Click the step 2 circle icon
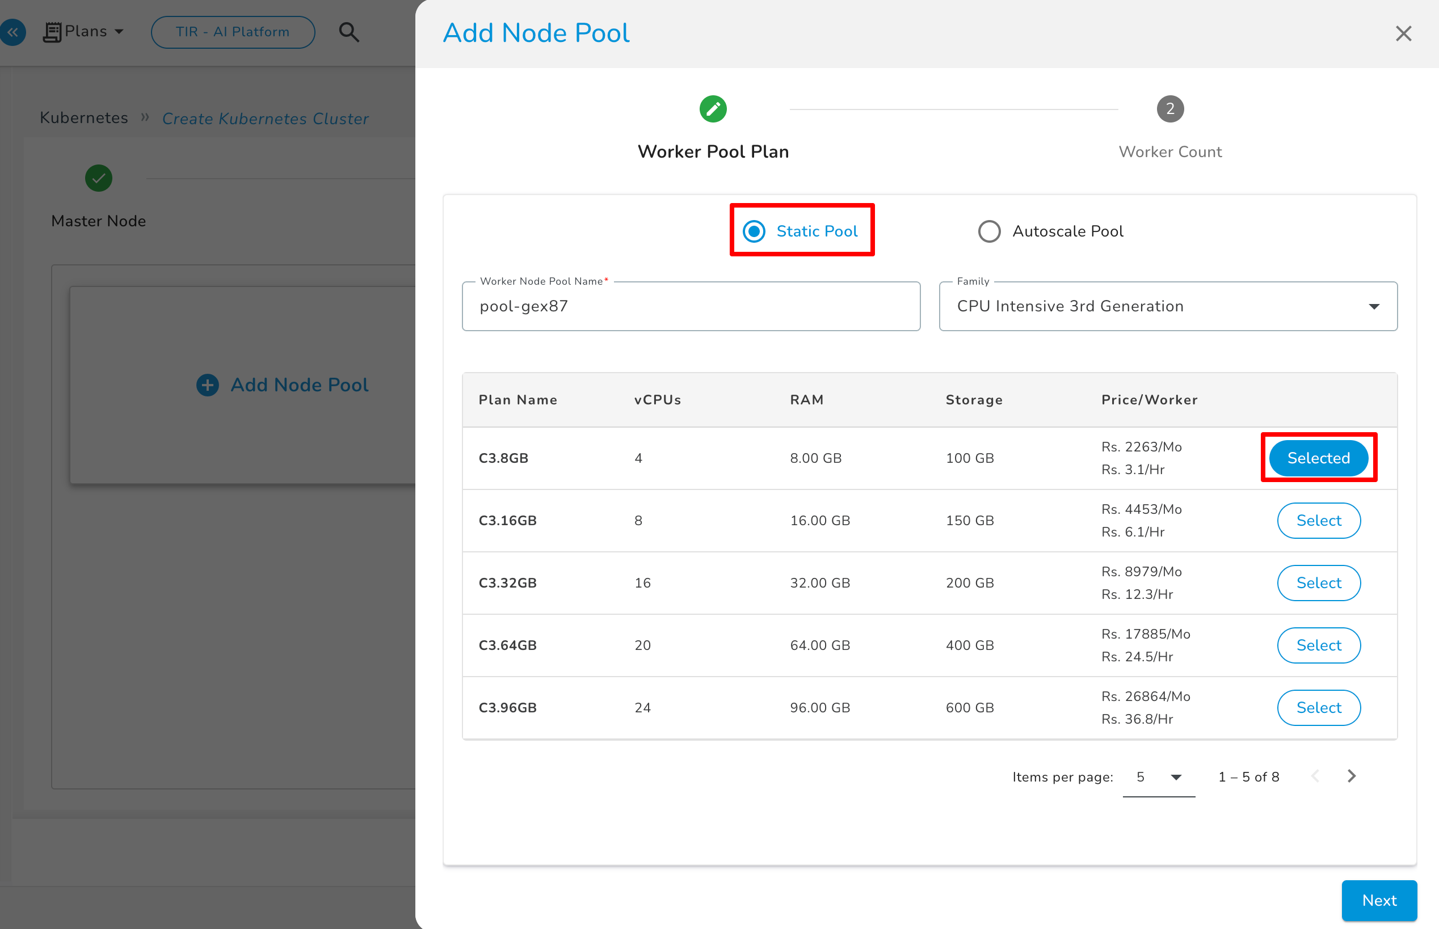 (1170, 108)
